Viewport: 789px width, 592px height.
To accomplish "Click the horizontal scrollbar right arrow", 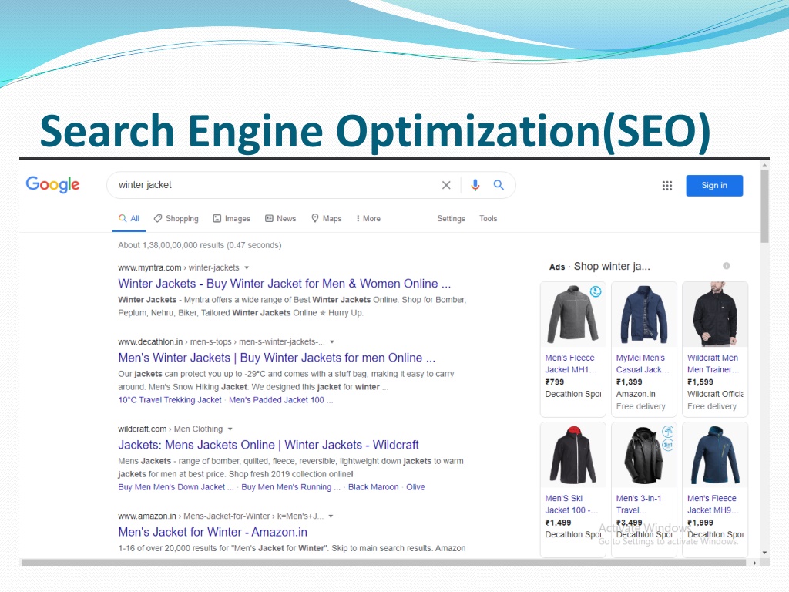I will (x=754, y=563).
